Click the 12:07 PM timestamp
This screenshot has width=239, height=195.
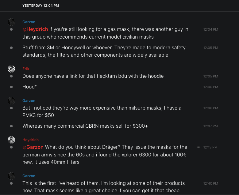(210, 126)
